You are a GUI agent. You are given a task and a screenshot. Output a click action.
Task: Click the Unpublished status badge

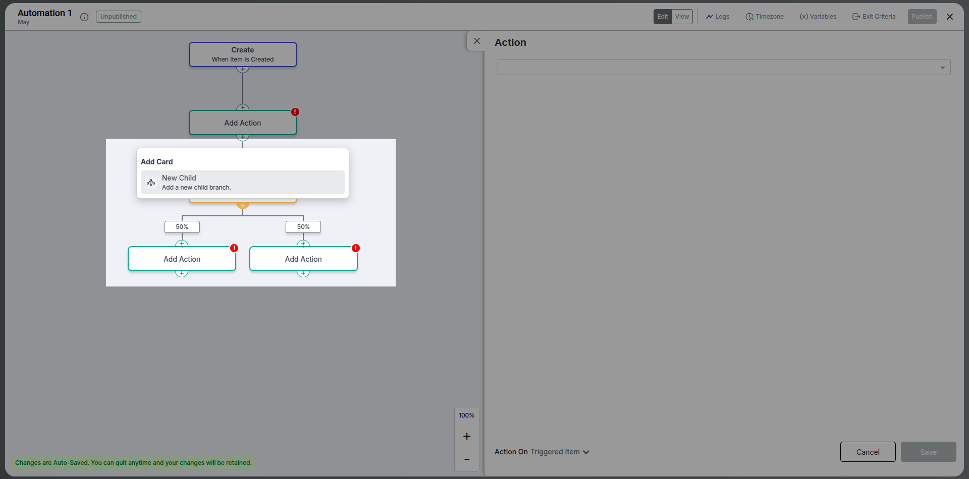pyautogui.click(x=119, y=17)
